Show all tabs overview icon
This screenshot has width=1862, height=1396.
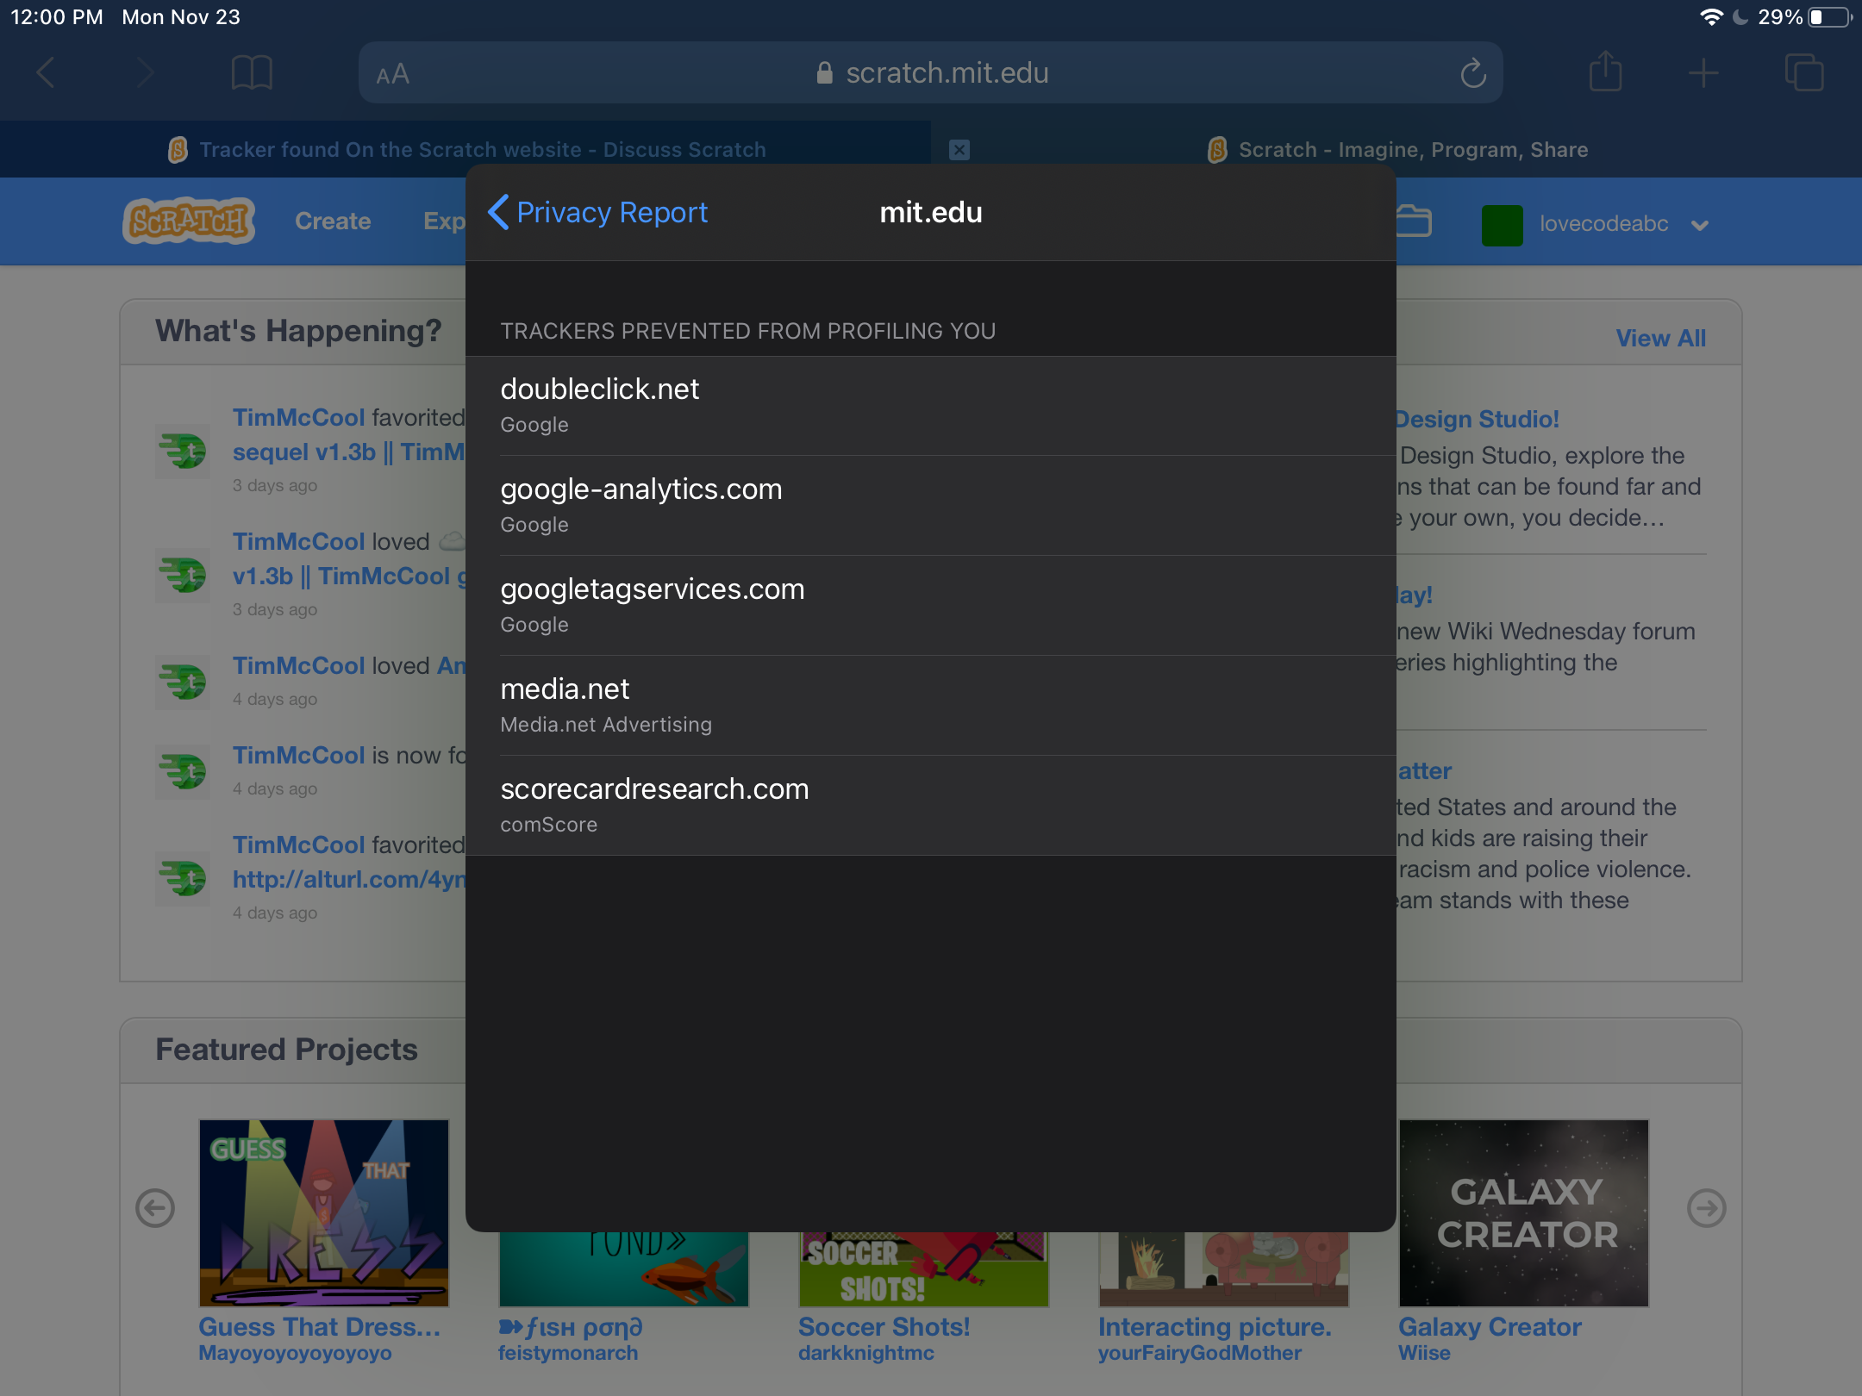(1803, 73)
